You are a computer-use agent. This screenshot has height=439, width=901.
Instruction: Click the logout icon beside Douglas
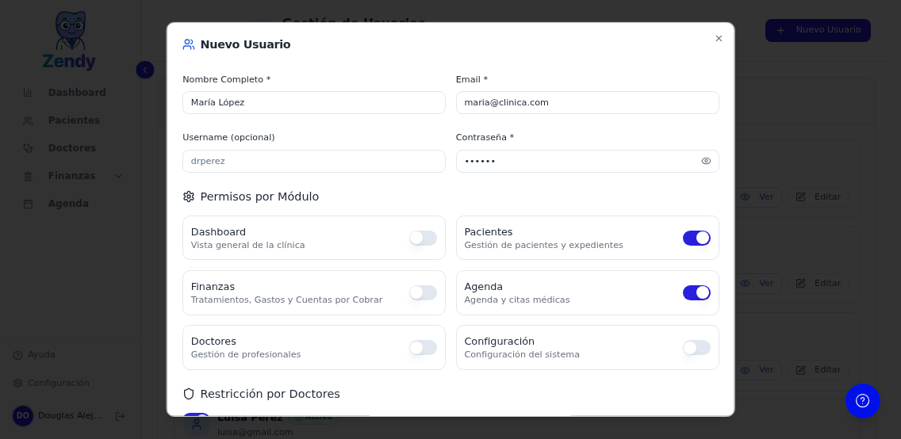tap(120, 416)
